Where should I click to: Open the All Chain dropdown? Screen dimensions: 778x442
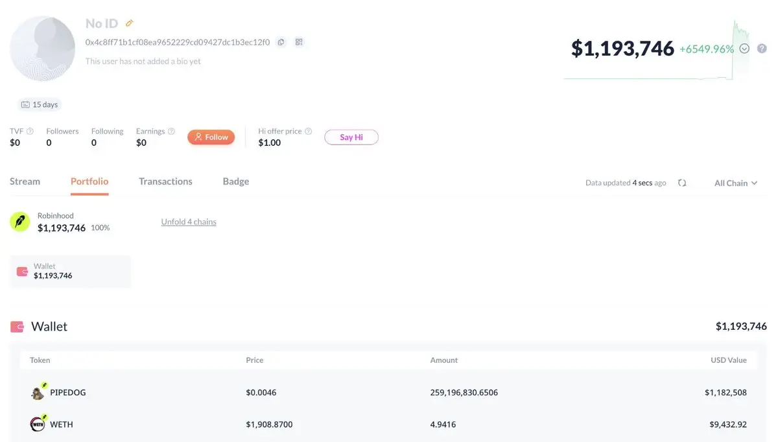736,183
